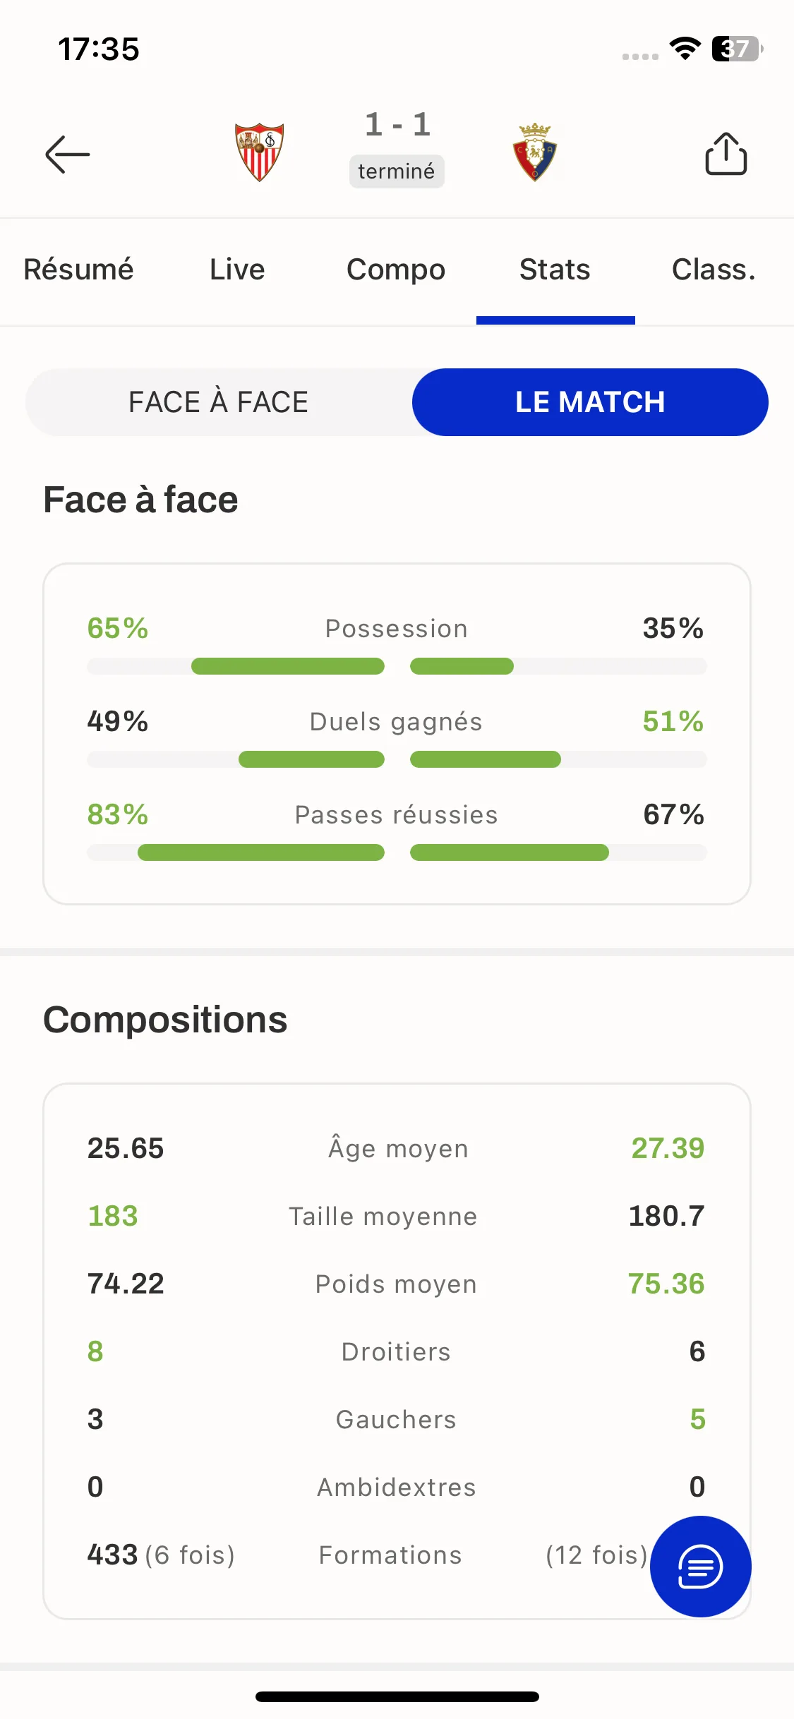Open the floating chat bubble button
The image size is (794, 1719).
(700, 1567)
